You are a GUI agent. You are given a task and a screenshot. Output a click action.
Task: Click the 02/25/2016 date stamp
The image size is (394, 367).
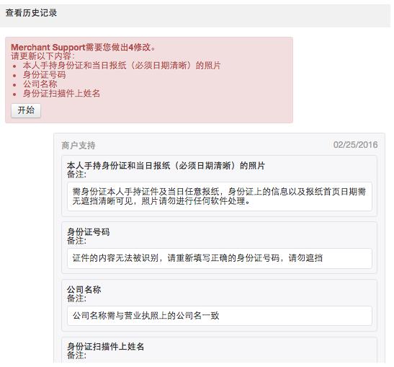pos(355,145)
